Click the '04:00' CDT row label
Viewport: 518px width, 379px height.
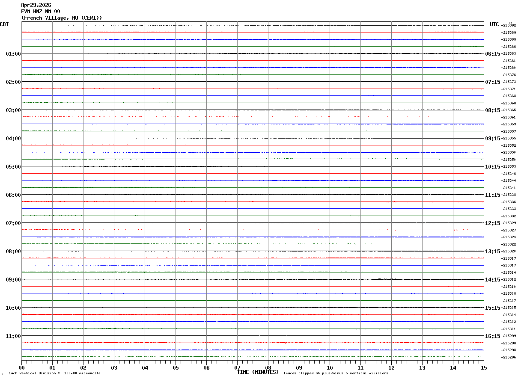(13, 139)
